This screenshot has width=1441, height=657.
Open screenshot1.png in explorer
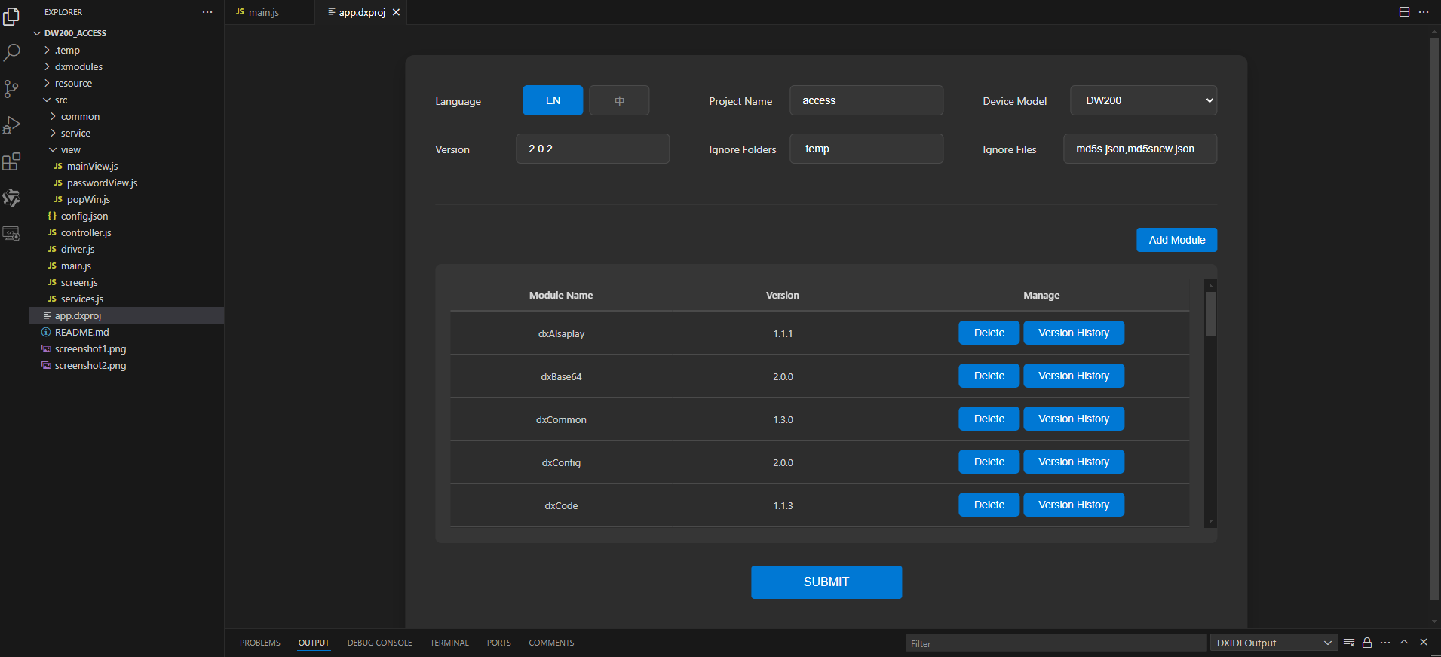click(x=127, y=348)
